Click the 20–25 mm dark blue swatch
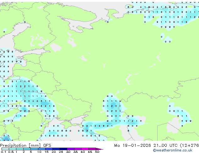The width and height of the screenshot is (199, 153). pos(56,149)
